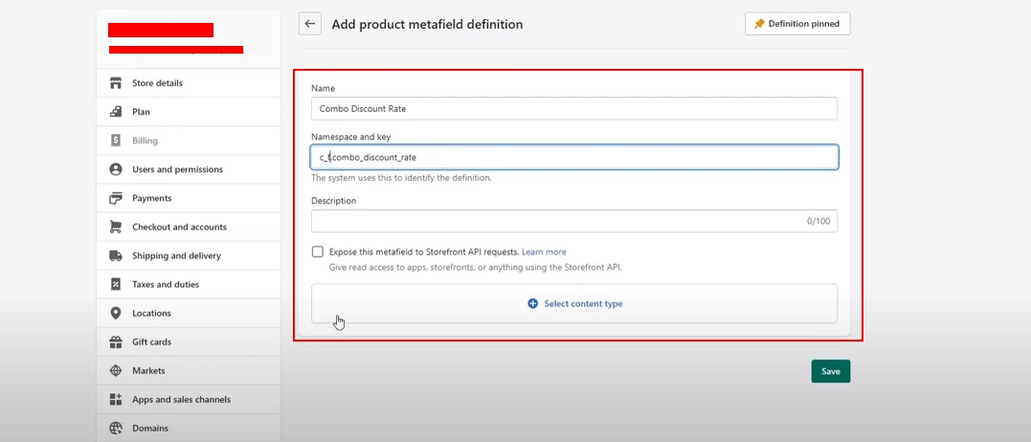This screenshot has height=442, width=1031.
Task: Open the Select content type picker
Action: pos(574,303)
